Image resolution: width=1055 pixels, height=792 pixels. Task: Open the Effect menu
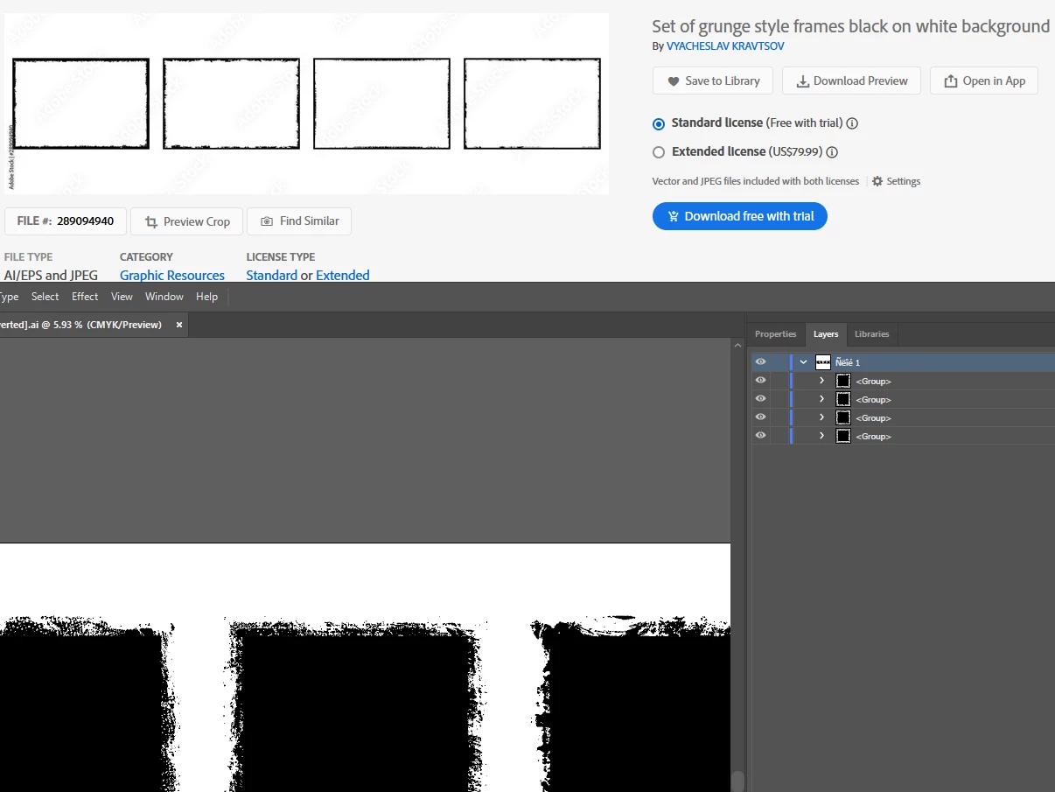(x=85, y=297)
